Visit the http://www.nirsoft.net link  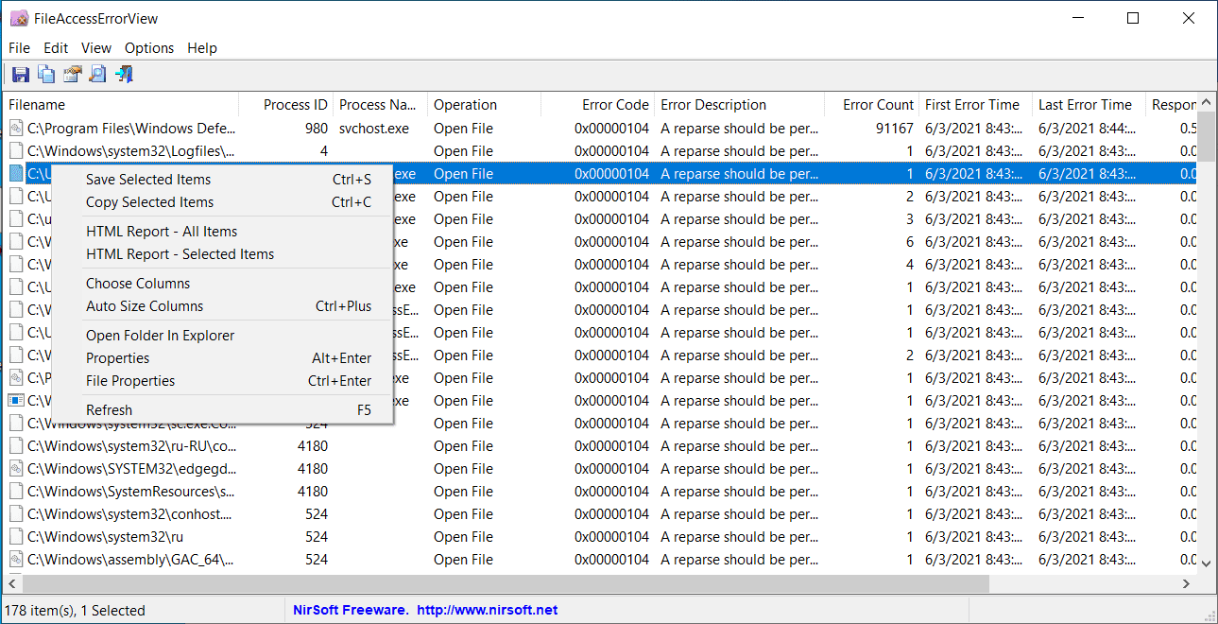tap(488, 611)
